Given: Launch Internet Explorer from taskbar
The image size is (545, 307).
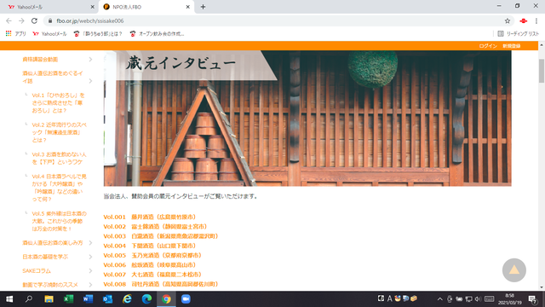Looking at the screenshot, I should [x=127, y=299].
